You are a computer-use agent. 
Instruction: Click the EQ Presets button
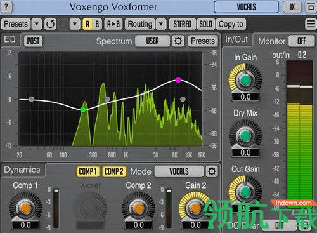(203, 41)
